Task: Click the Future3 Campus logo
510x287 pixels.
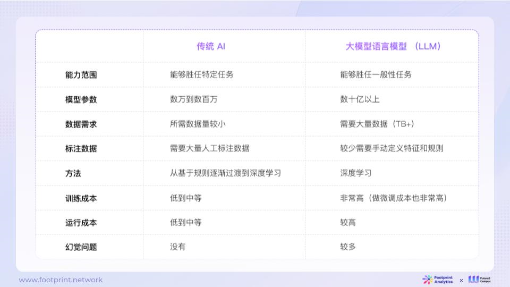Action: [479, 280]
